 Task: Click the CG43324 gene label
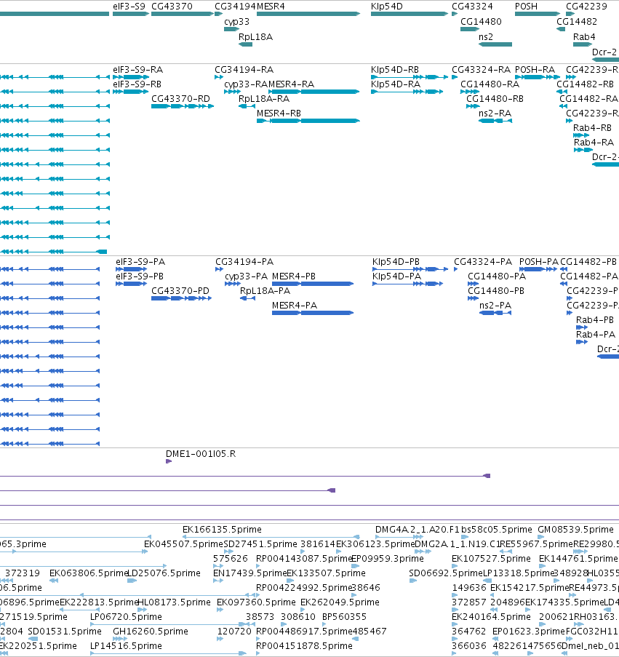472,7
